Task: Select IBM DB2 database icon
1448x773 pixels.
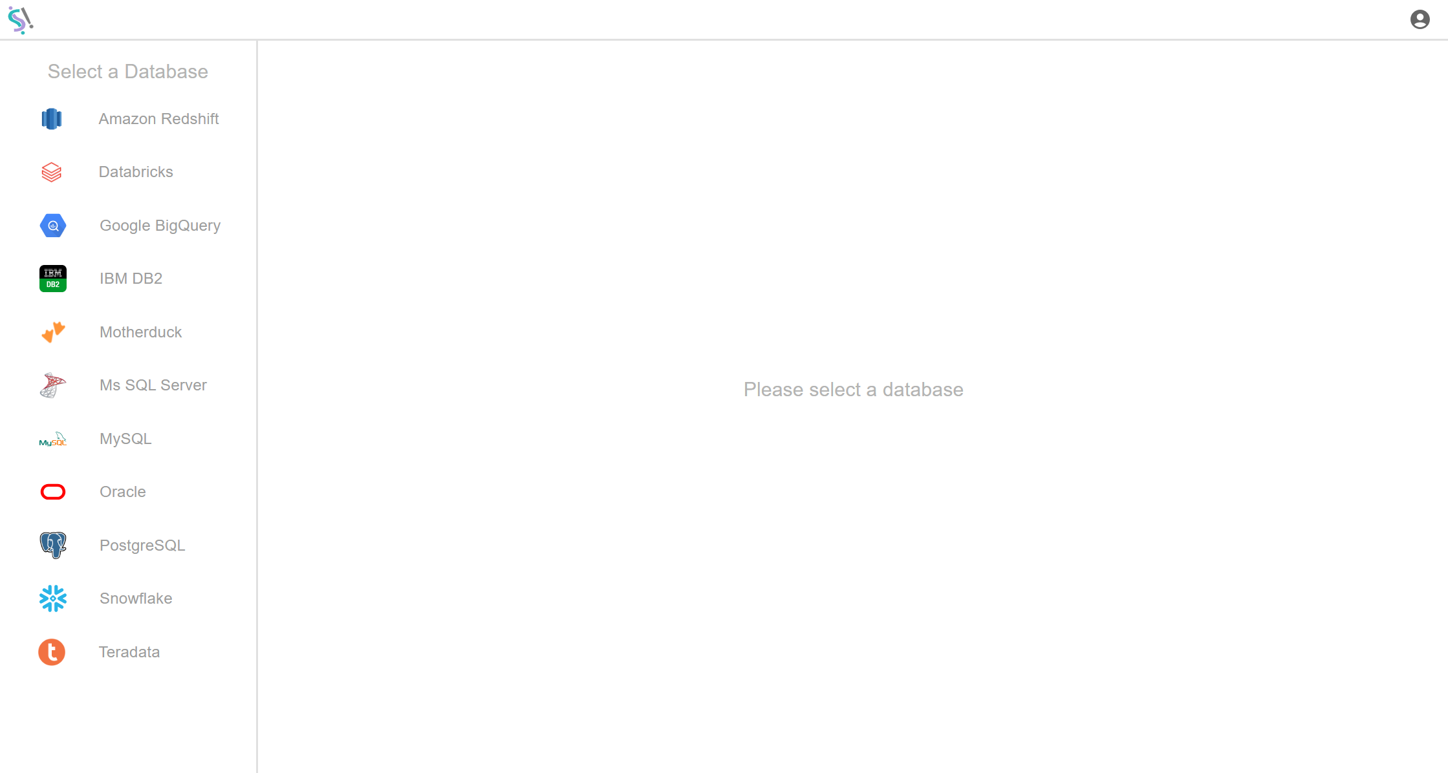Action: point(52,279)
